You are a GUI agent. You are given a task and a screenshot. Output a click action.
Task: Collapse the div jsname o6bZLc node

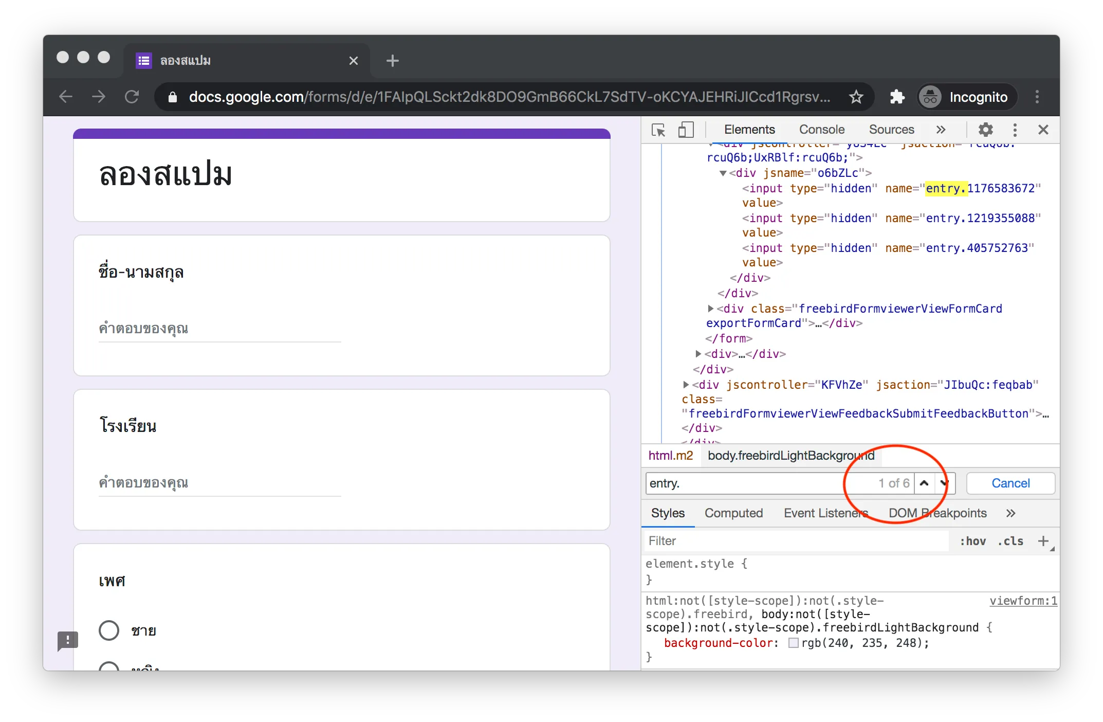tap(723, 173)
